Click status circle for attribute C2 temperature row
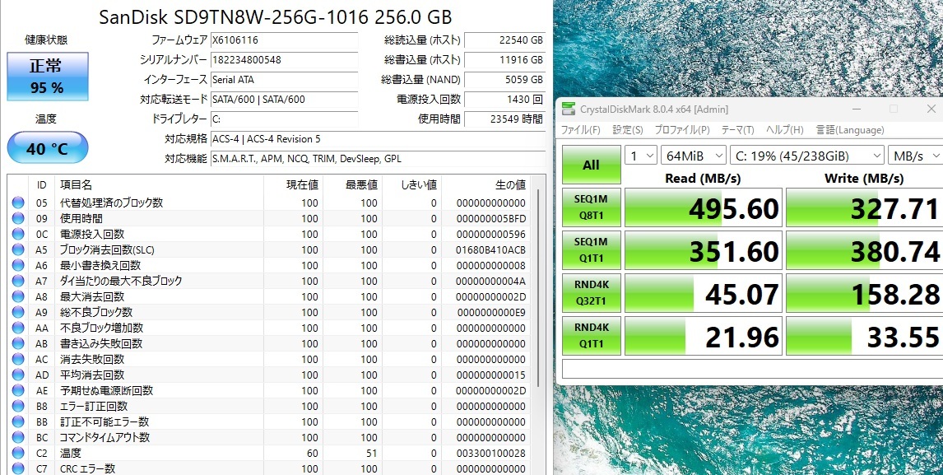 click(x=18, y=454)
